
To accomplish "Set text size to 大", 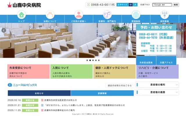I will 135,5.
